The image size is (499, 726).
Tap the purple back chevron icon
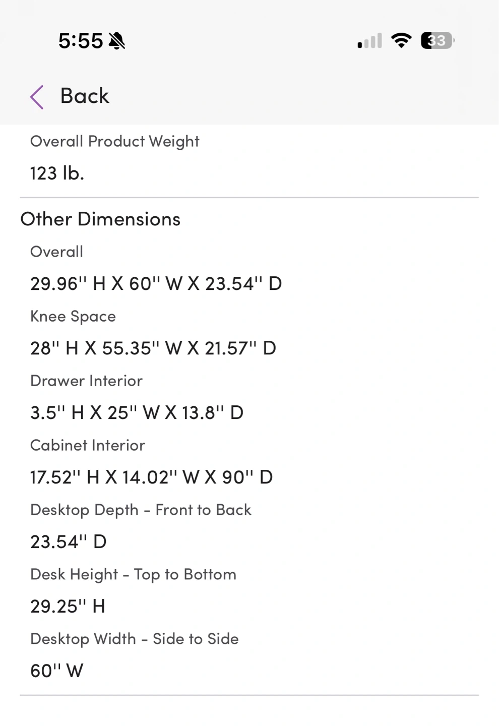pyautogui.click(x=37, y=97)
